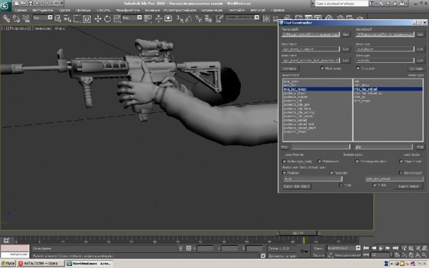This screenshot has height=268, width=429.
Task: Activate the Select and Scale tool
Action: click(117, 19)
